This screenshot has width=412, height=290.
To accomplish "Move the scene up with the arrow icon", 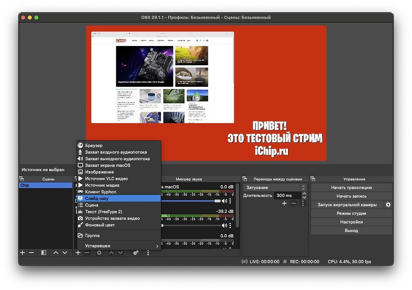I will pos(56,253).
